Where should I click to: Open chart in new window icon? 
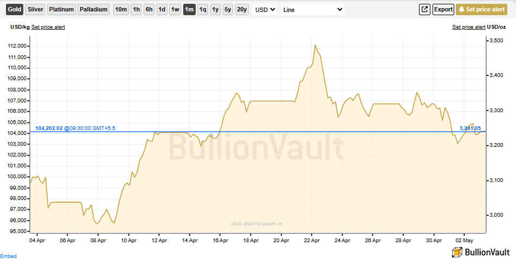[x=424, y=10]
